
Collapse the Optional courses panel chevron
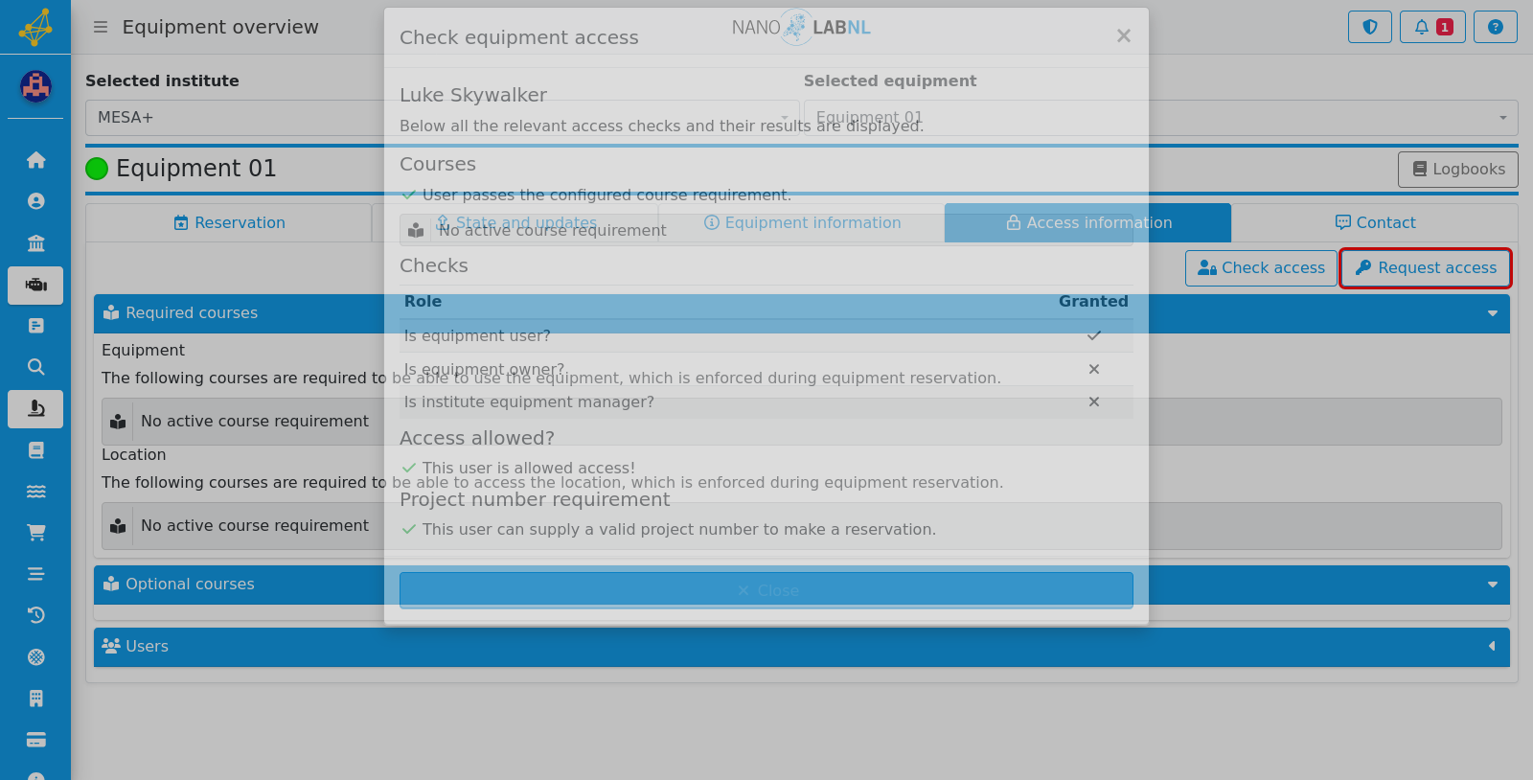[x=1492, y=585]
